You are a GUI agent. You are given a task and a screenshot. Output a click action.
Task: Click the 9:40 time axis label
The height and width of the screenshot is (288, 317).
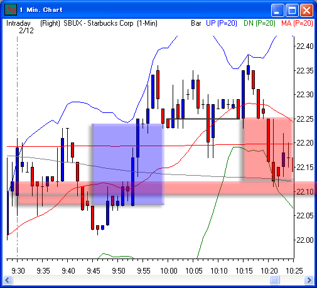coord(68,271)
